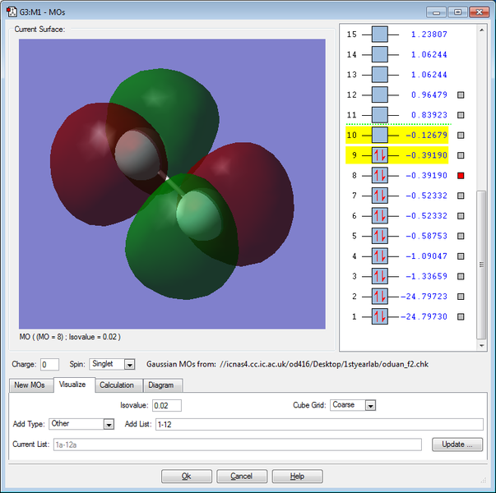496x493 pixels.
Task: Select orbital 15 empty occupancy box
Action: [x=379, y=35]
